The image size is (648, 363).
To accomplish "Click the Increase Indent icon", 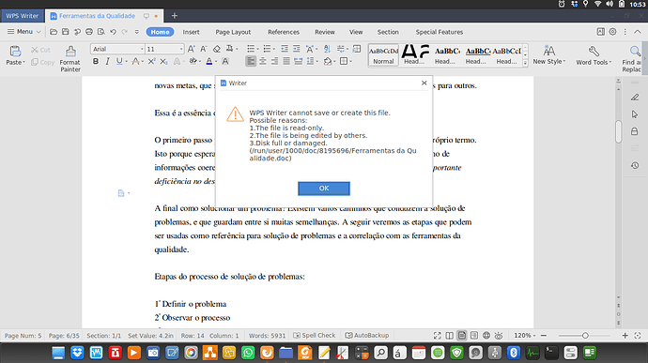I will pyautogui.click(x=297, y=49).
